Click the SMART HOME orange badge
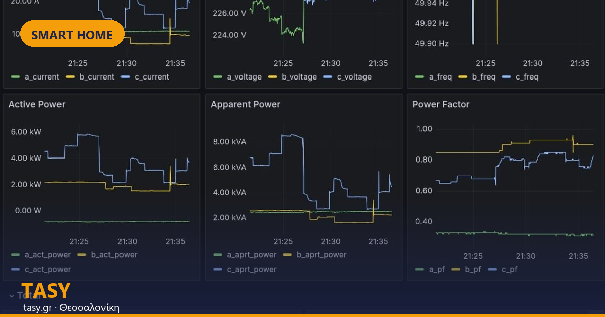Viewport: 605px width, 317px height. coord(72,34)
